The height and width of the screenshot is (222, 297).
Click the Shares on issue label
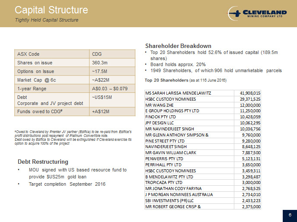35,63
